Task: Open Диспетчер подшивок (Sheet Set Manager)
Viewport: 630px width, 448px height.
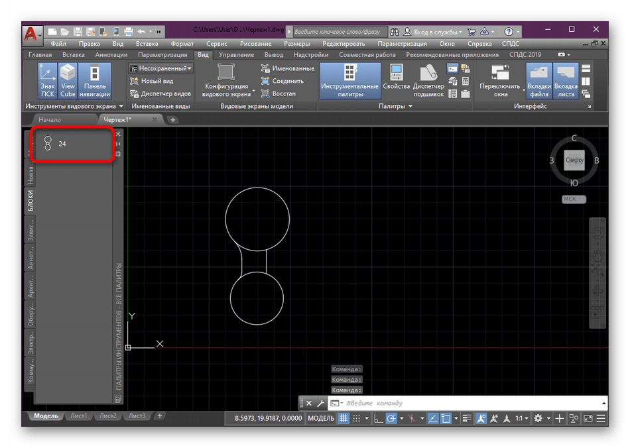Action: (x=428, y=80)
